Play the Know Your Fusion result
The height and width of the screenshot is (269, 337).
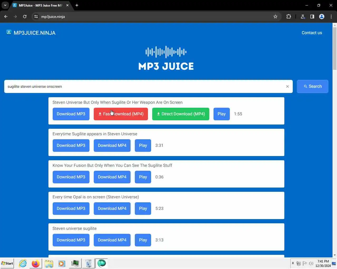pyautogui.click(x=143, y=177)
